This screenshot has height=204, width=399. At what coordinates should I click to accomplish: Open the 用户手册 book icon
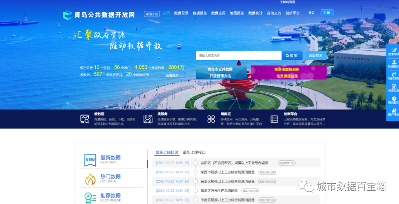tap(394, 110)
